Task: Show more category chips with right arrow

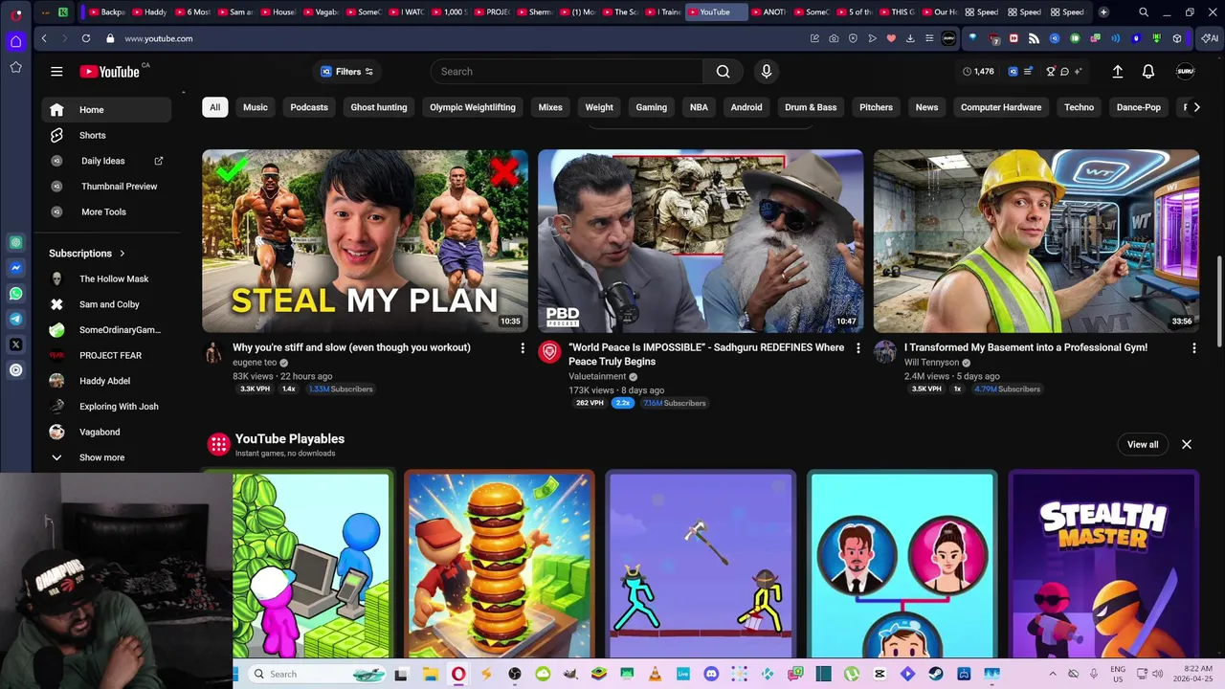Action: 1196,107
